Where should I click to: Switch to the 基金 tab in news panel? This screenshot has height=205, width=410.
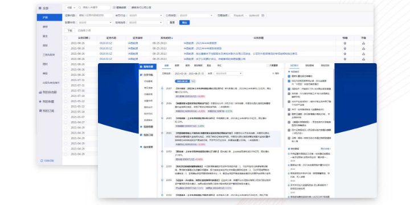[209, 65]
